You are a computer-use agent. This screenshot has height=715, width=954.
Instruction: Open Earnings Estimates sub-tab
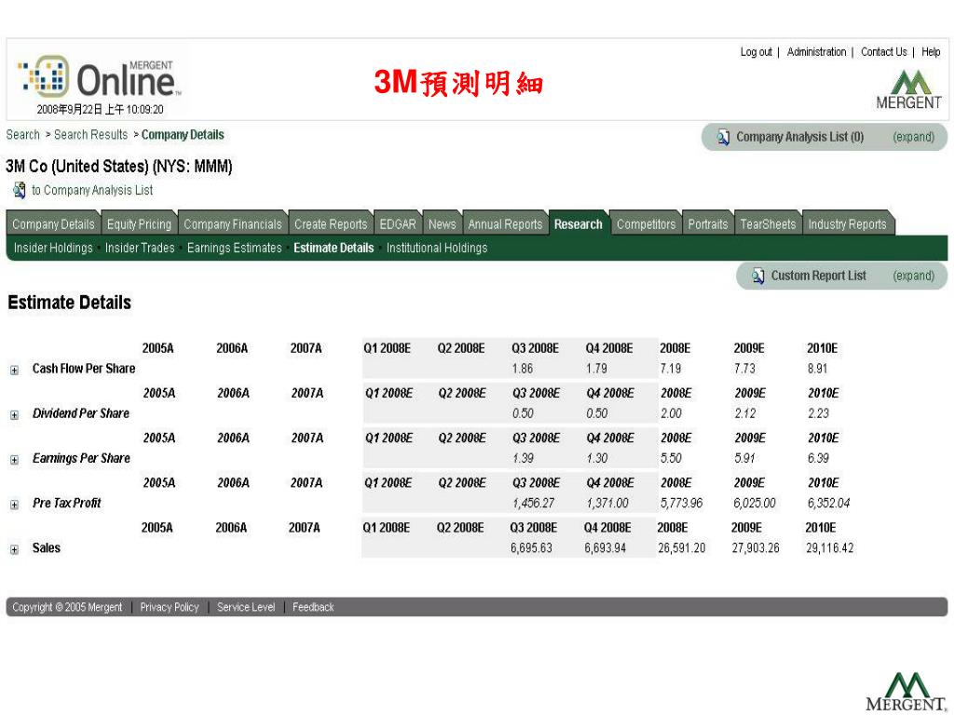click(x=235, y=248)
